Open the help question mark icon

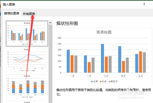(144, 4)
